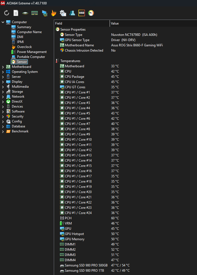
Task: Select the Database tree item
Action: tap(18, 126)
